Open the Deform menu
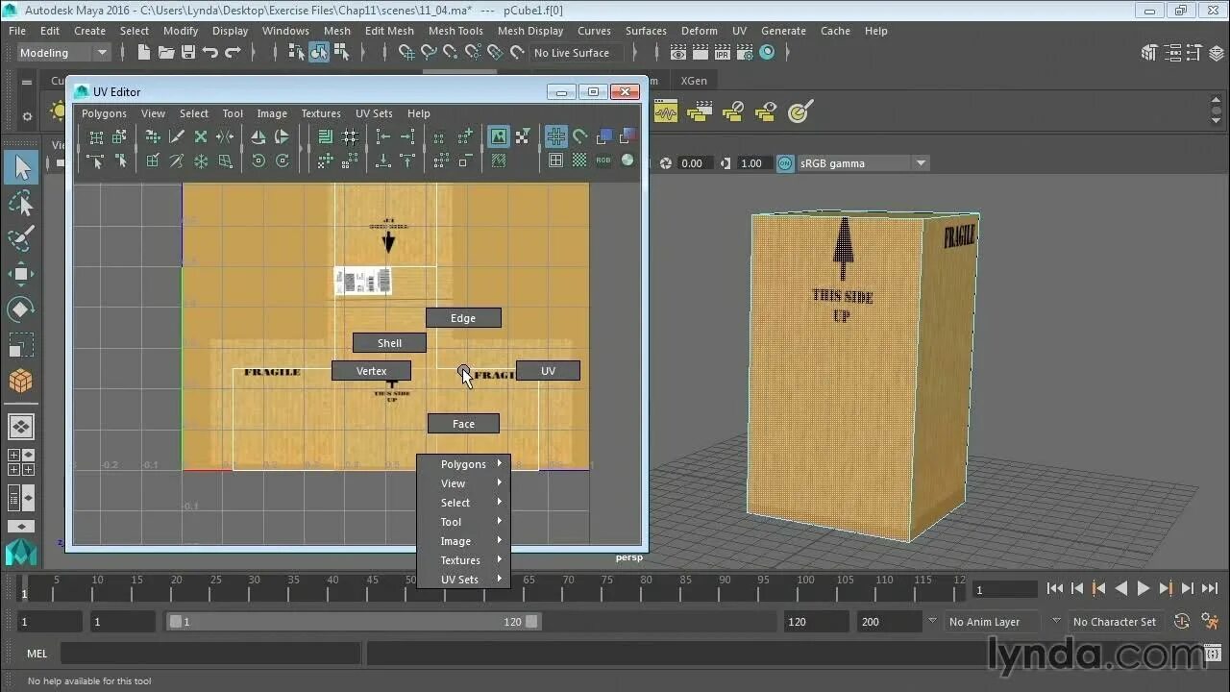This screenshot has height=692, width=1230. [700, 31]
